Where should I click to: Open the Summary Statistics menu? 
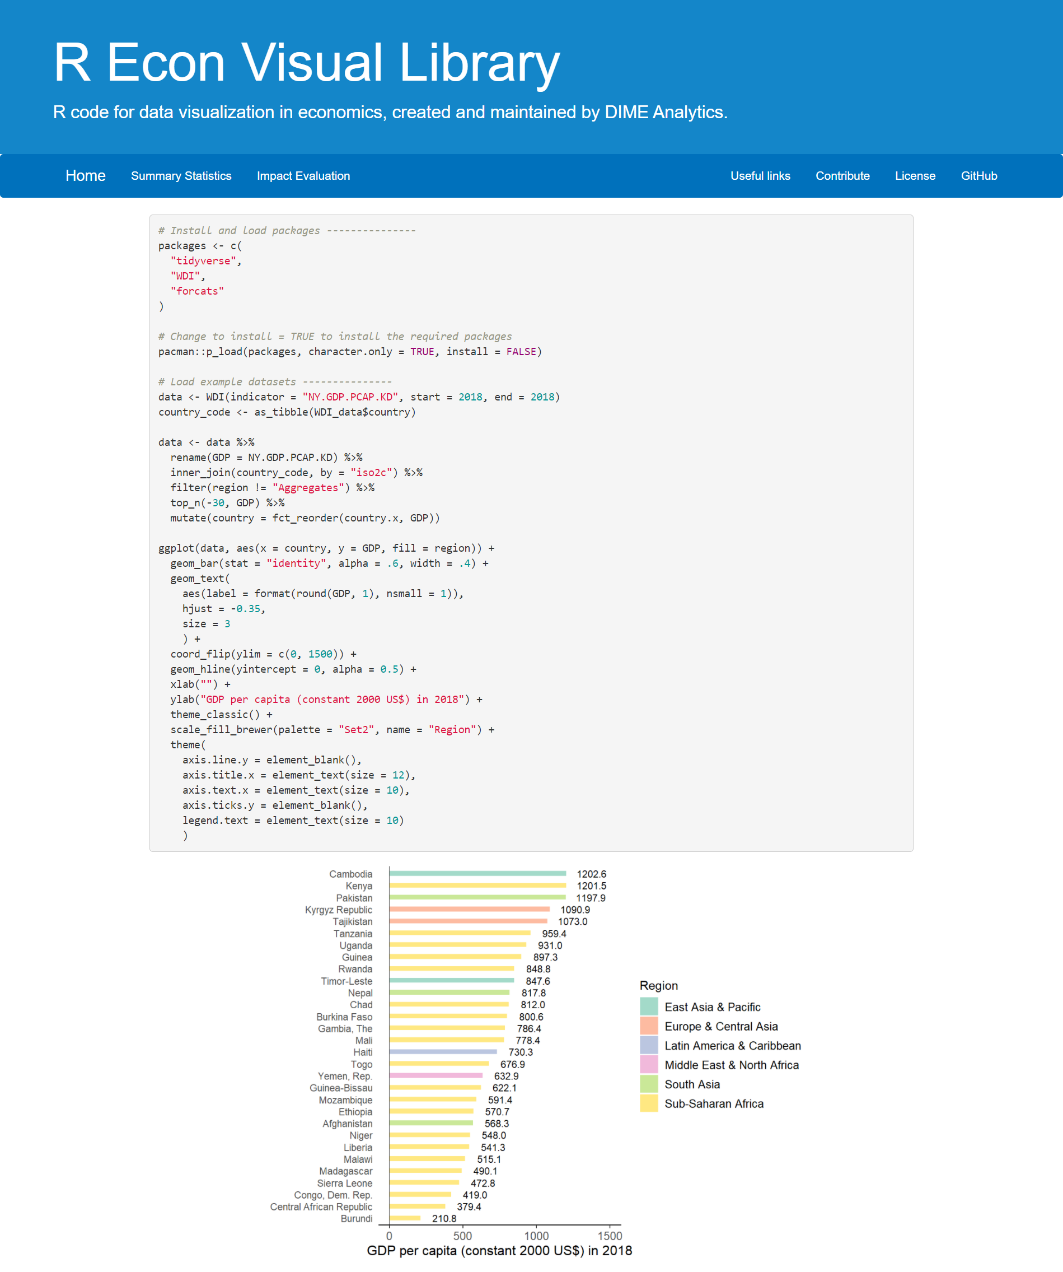pos(181,176)
